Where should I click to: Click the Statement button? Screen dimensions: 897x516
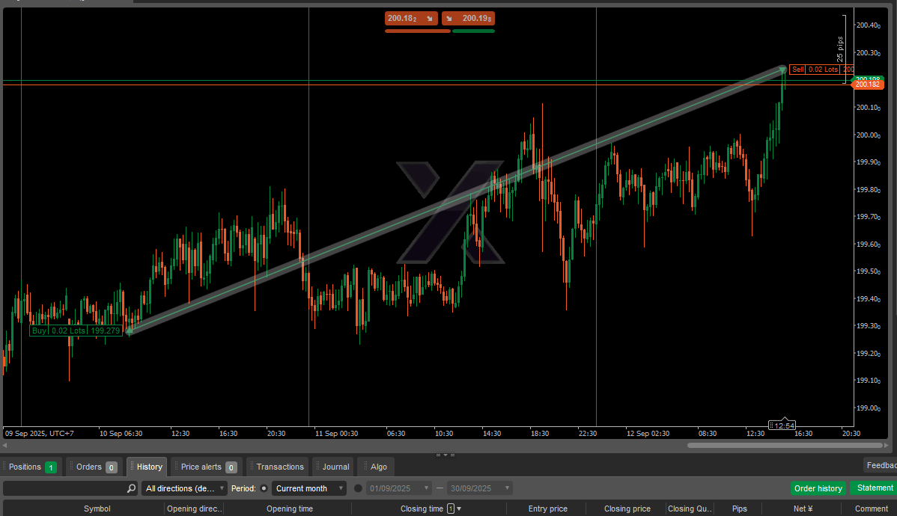[x=875, y=488]
